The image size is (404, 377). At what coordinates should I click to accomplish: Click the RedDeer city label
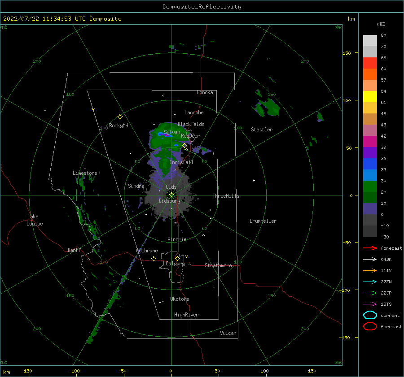pyautogui.click(x=190, y=136)
